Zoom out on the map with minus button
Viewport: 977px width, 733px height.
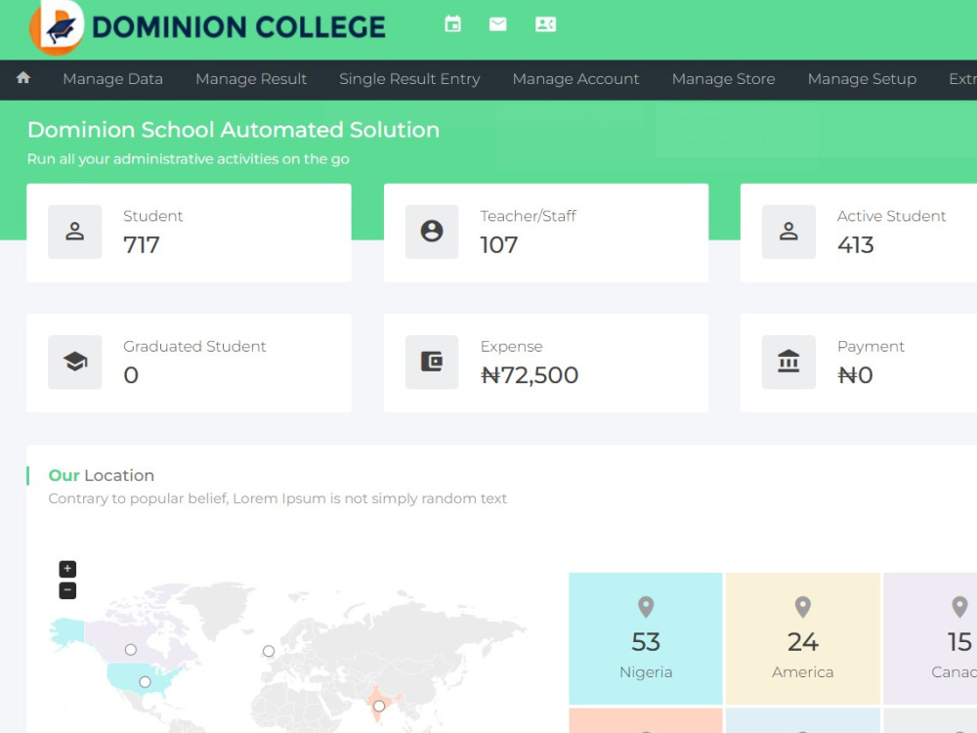(67, 590)
